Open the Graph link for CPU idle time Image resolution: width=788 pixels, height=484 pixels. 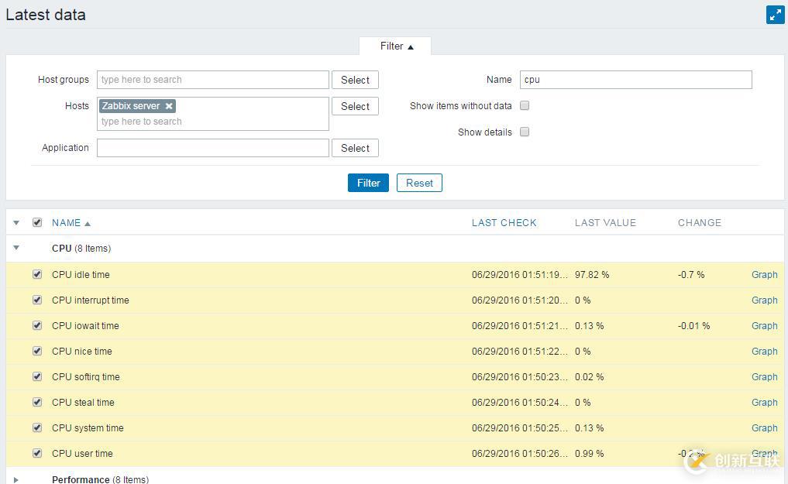pos(764,275)
